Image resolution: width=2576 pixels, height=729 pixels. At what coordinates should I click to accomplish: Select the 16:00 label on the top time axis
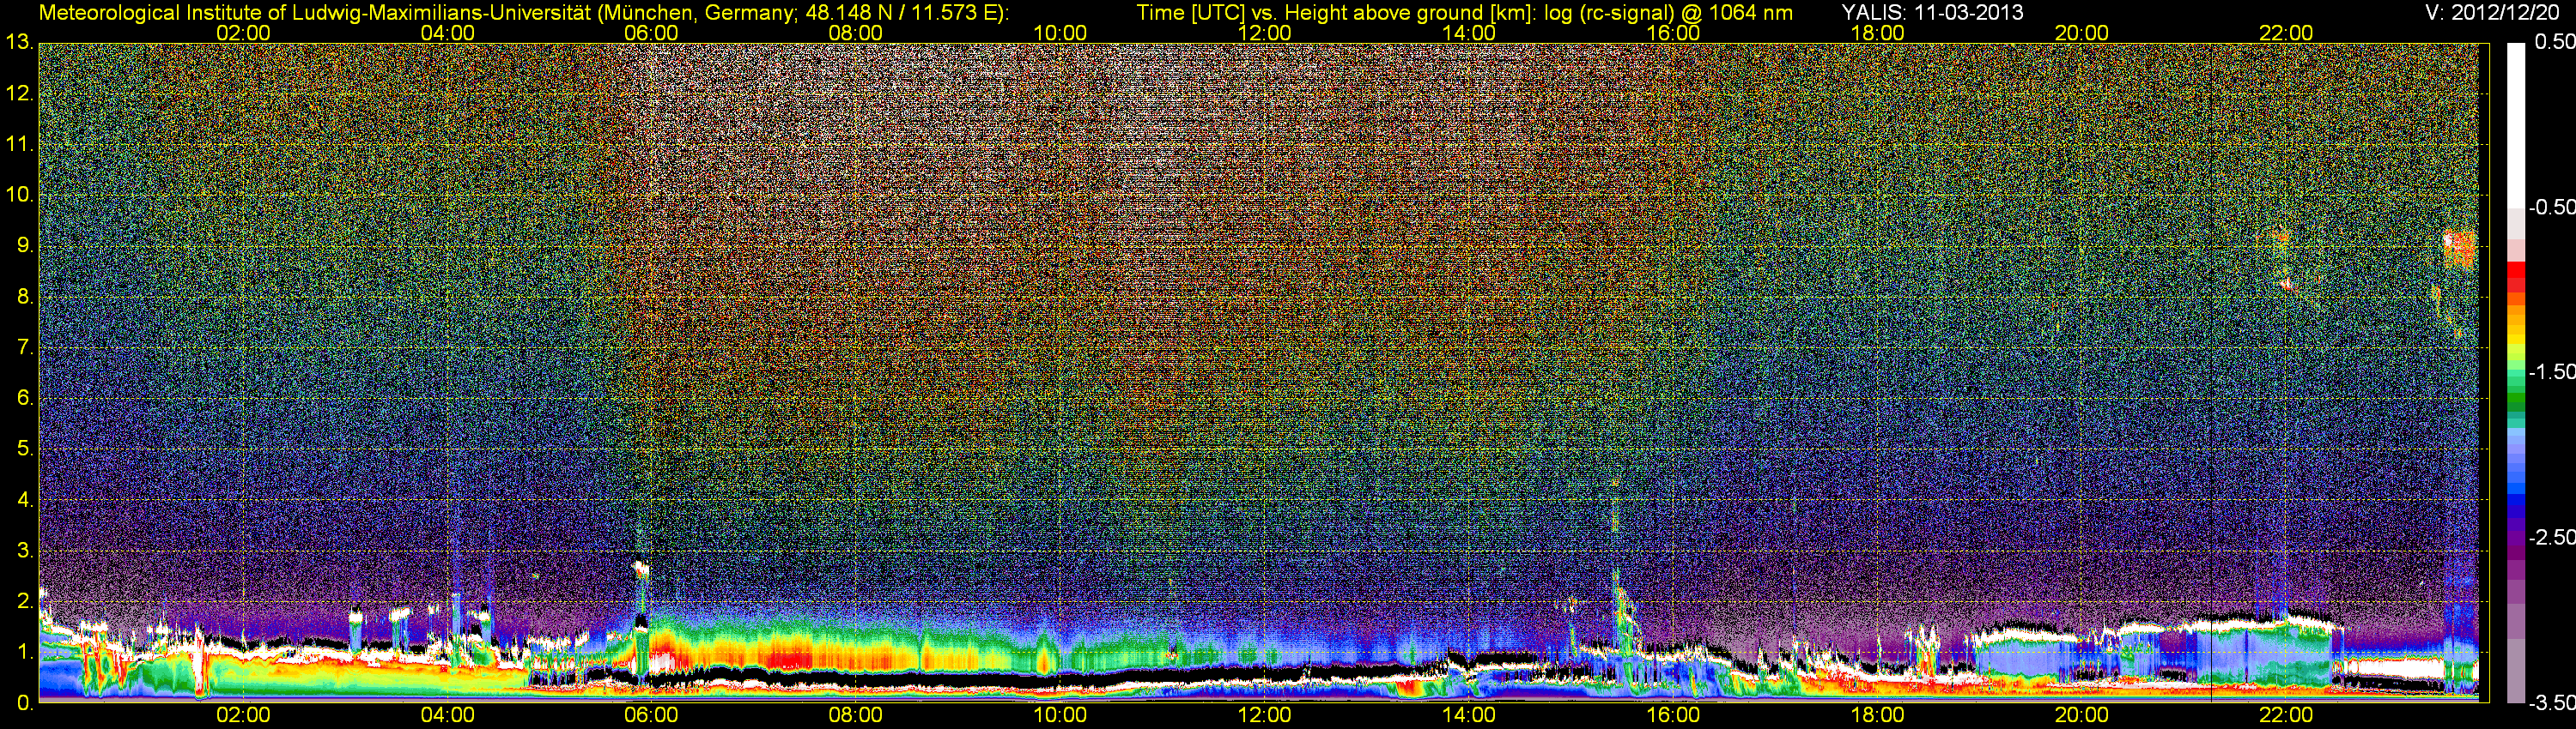pyautogui.click(x=1673, y=33)
